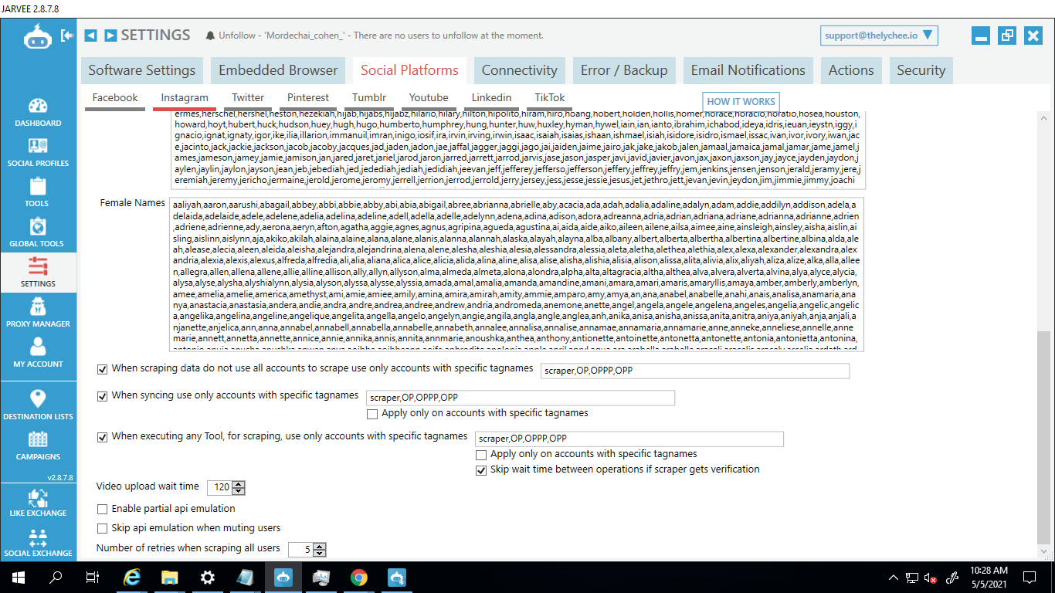Switch to Email Notifications tab
This screenshot has width=1055, height=593.
[748, 70]
